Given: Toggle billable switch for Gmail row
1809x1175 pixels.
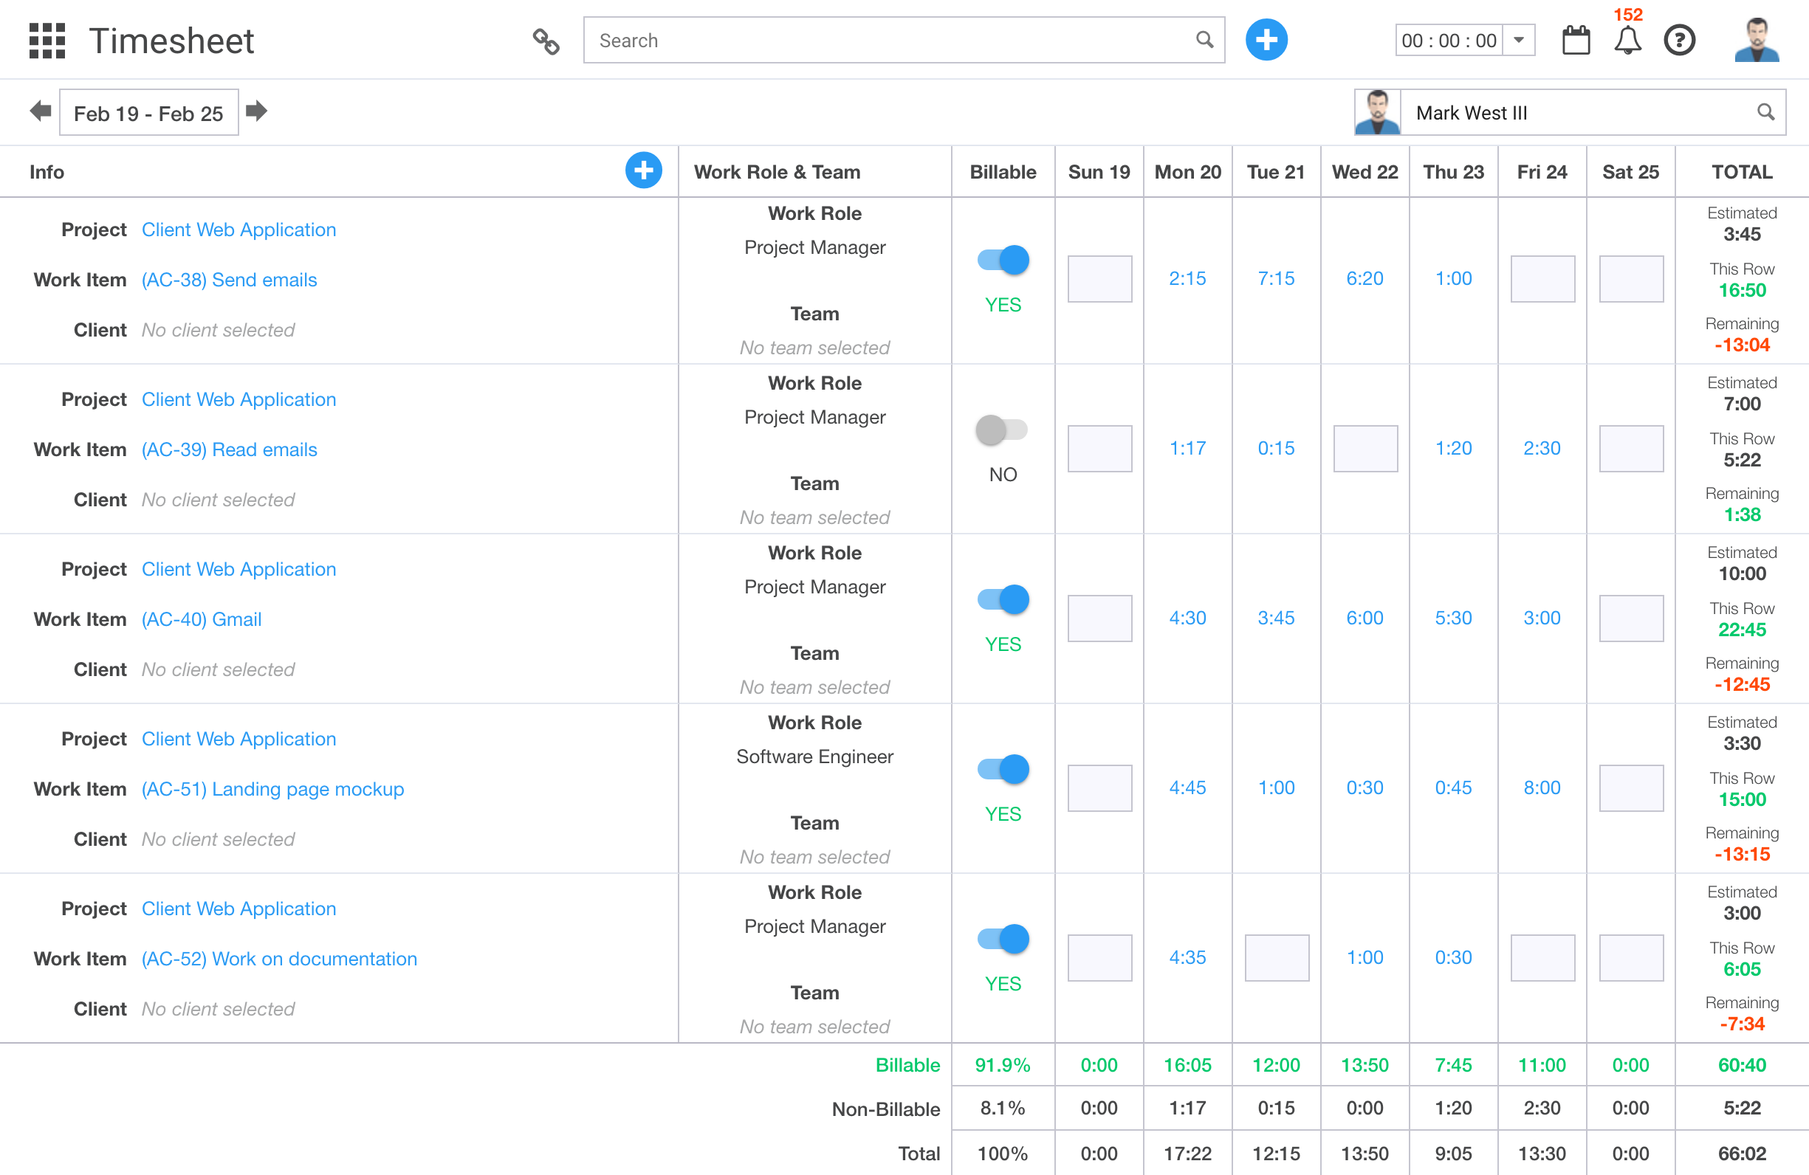Looking at the screenshot, I should pyautogui.click(x=1003, y=600).
